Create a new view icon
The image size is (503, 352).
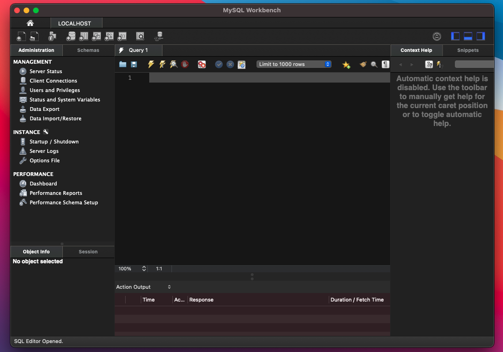[x=96, y=36]
